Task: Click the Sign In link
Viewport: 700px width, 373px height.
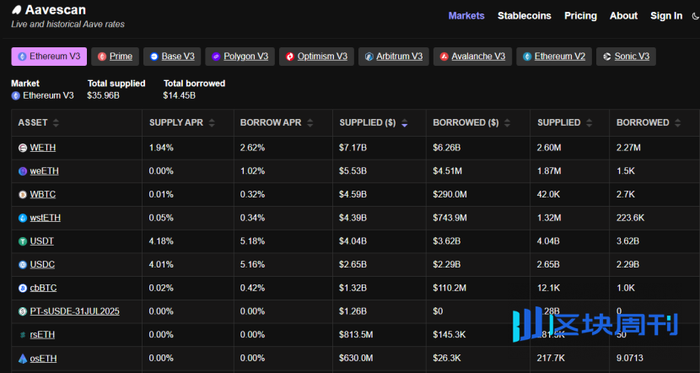Action: tap(666, 16)
